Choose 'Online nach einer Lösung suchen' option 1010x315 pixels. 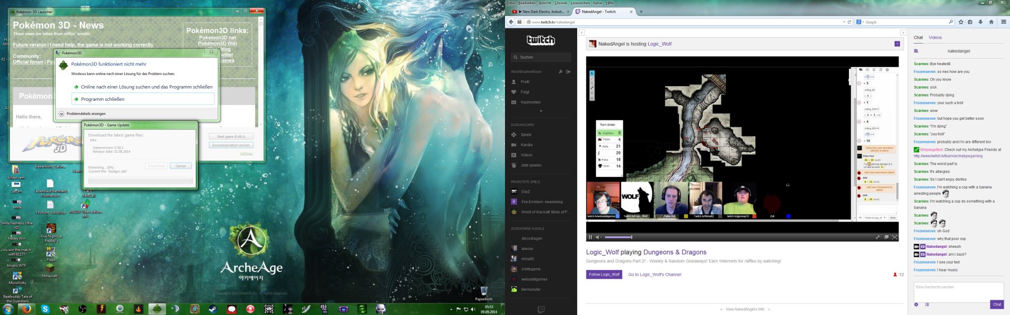click(x=143, y=87)
